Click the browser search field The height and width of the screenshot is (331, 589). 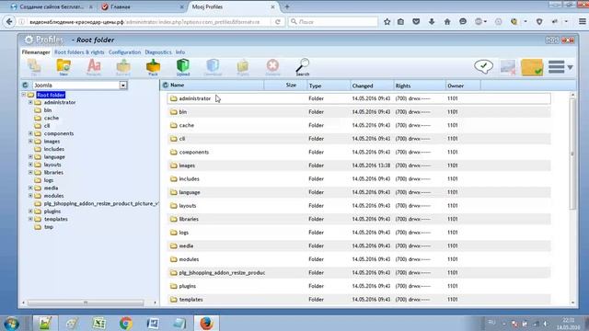333,22
